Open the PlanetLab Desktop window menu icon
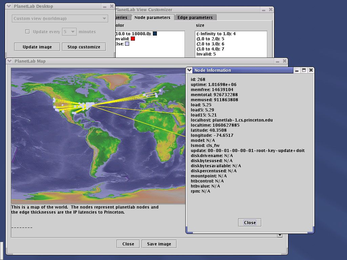347x260 pixels. pos(9,6)
